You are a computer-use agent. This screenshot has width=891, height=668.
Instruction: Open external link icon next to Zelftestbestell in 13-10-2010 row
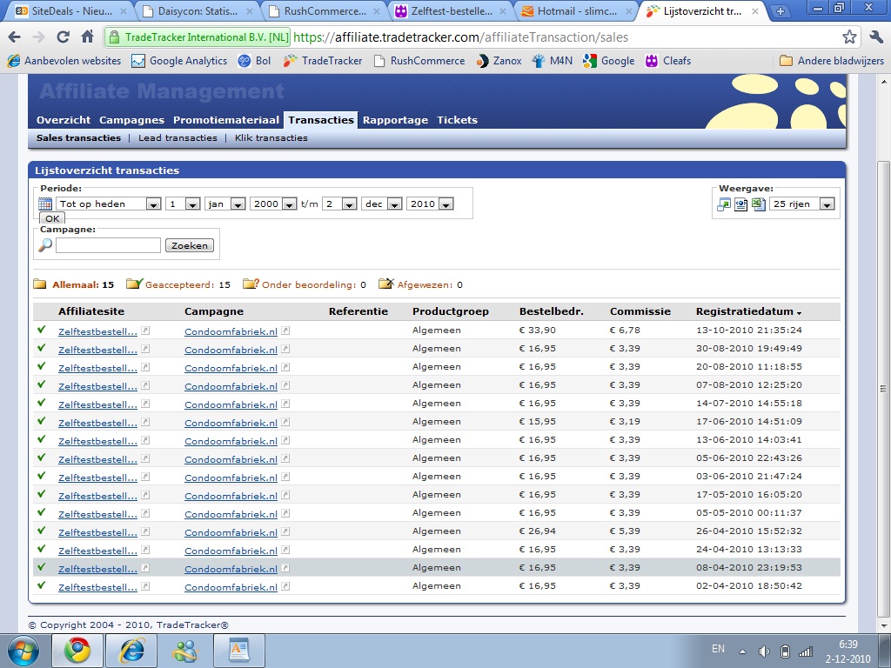pos(145,331)
